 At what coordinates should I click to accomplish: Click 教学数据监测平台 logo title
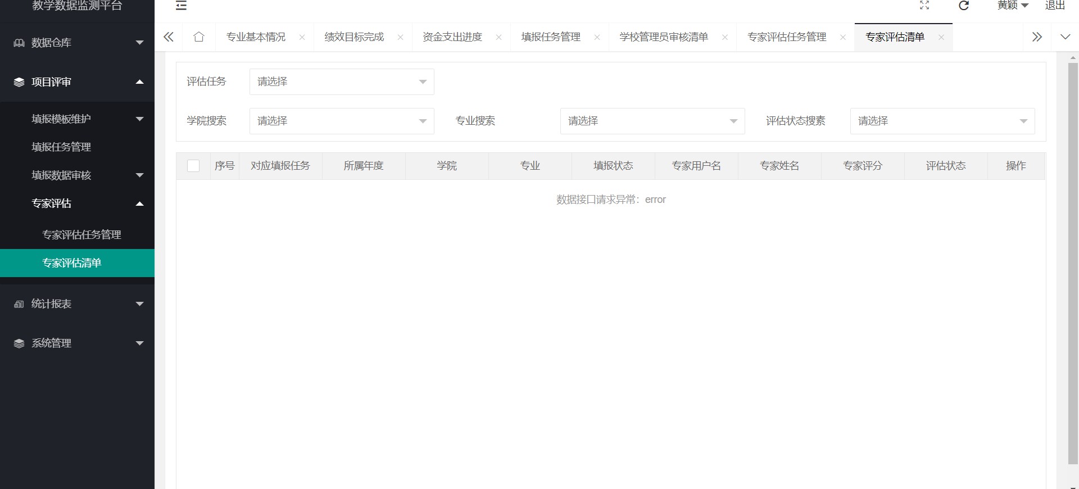[x=77, y=6]
